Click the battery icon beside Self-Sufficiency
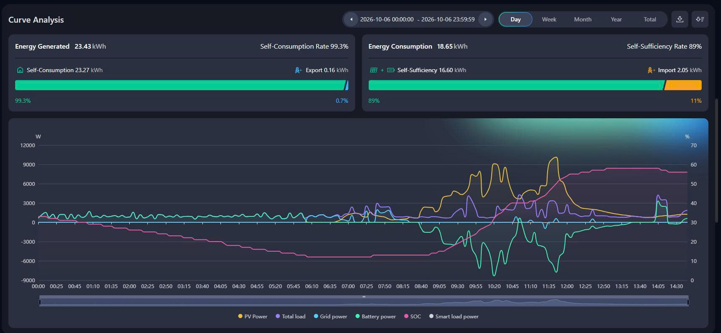Image resolution: width=721 pixels, height=333 pixels. [x=391, y=70]
